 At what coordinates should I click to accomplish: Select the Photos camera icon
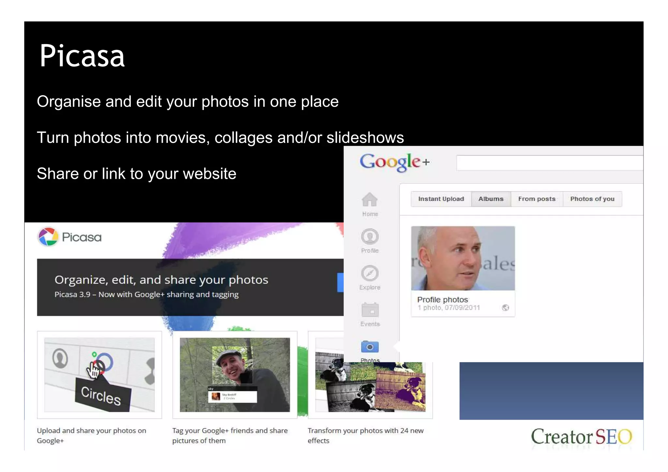(x=370, y=347)
